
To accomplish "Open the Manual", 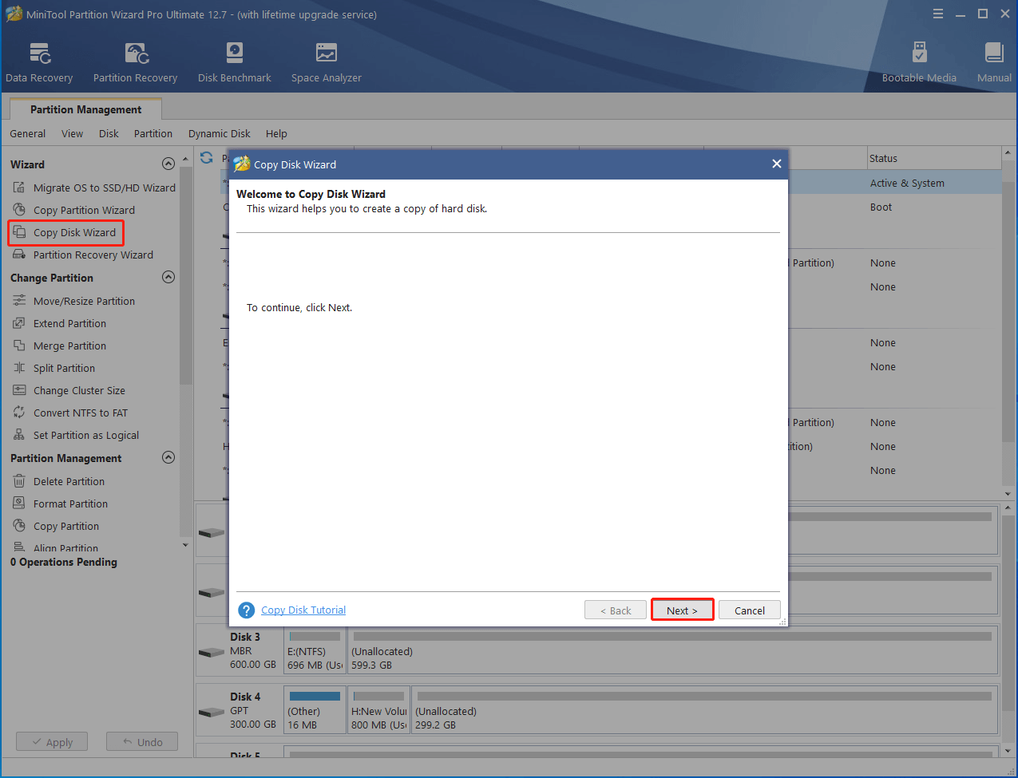I will pos(994,63).
